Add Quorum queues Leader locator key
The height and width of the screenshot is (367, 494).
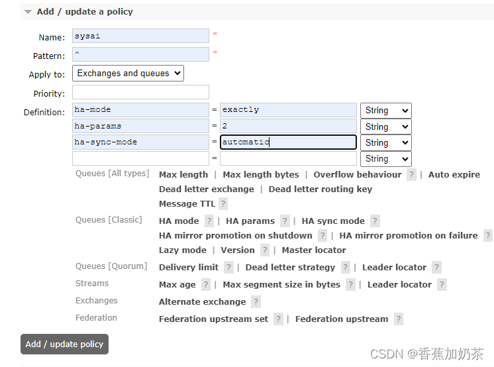[394, 268]
